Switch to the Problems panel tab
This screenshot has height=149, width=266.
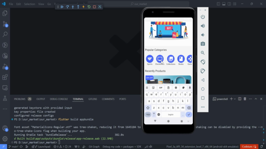click(22, 99)
